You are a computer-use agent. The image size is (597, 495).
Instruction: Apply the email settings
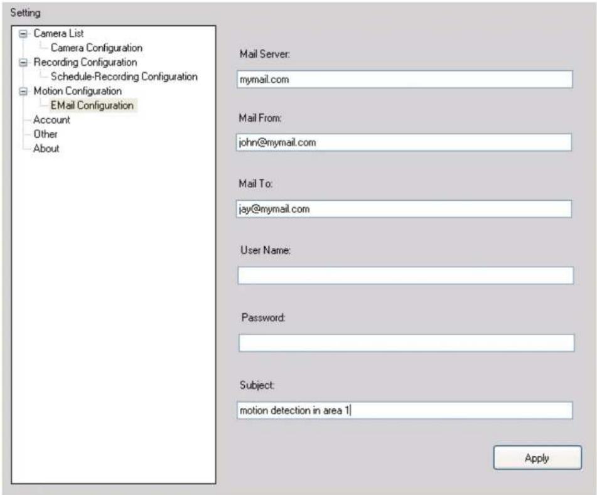pyautogui.click(x=537, y=458)
